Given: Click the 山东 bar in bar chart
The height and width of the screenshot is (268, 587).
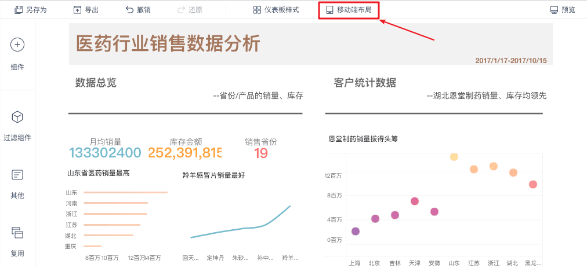Looking at the screenshot, I should point(125,193).
